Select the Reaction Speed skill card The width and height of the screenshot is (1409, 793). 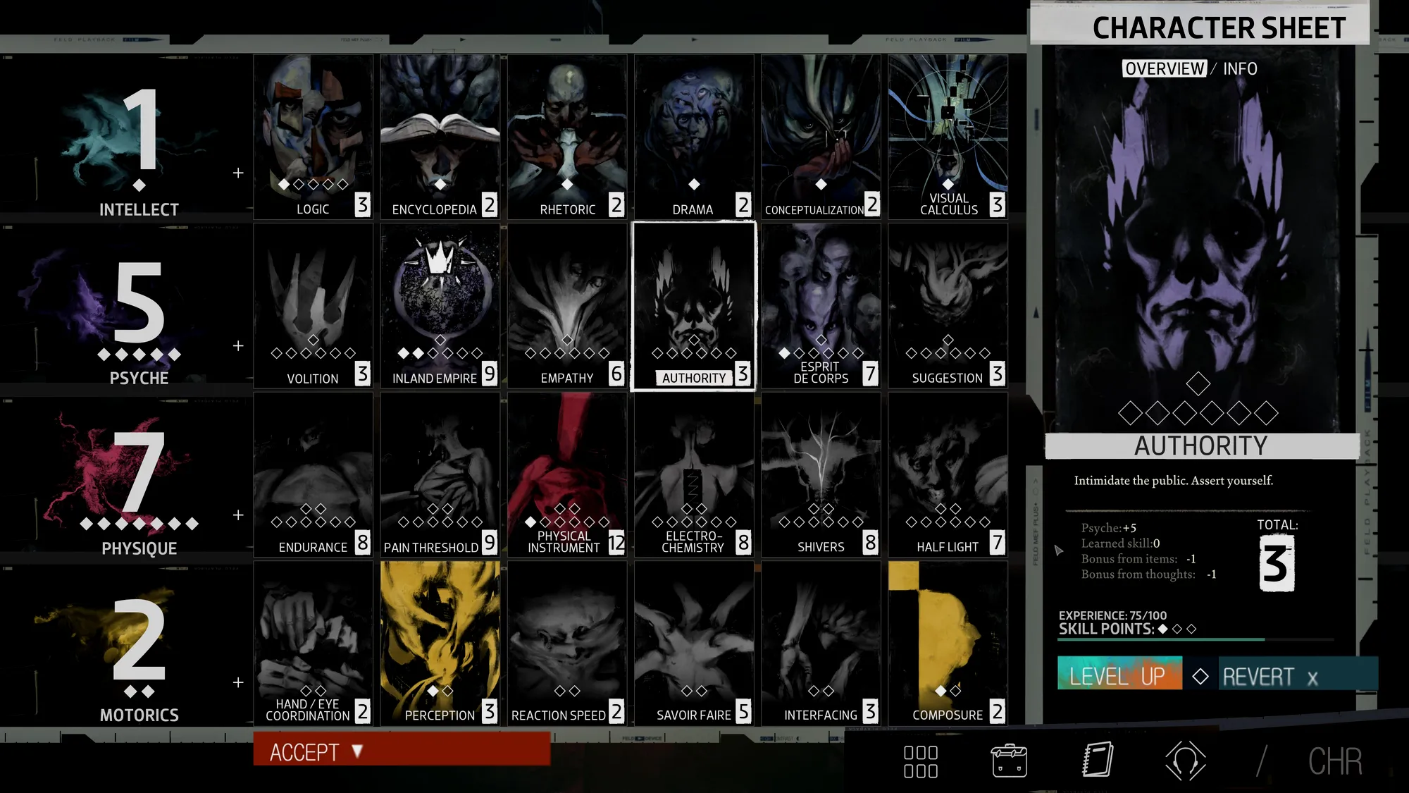(x=567, y=644)
